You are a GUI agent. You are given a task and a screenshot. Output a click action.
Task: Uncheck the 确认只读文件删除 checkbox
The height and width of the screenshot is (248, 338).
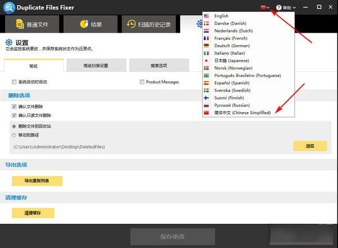(x=14, y=115)
